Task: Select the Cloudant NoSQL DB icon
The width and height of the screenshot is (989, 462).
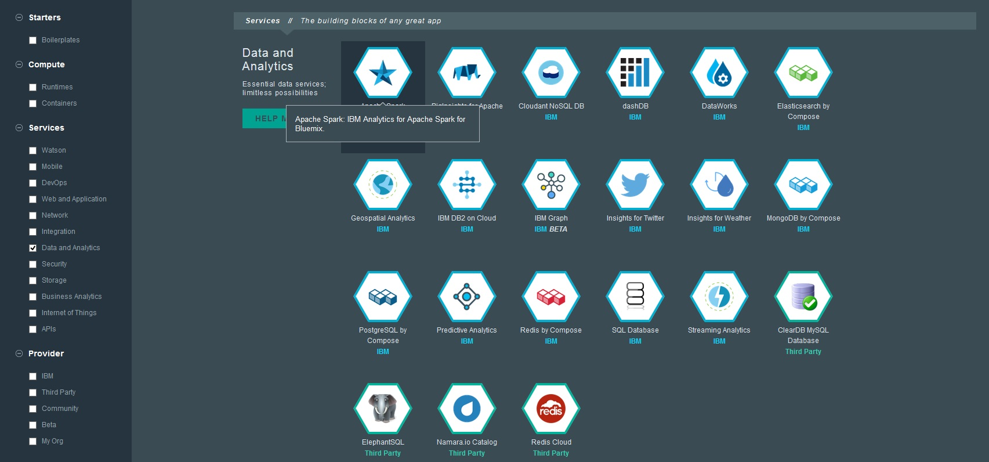Action: (x=551, y=73)
